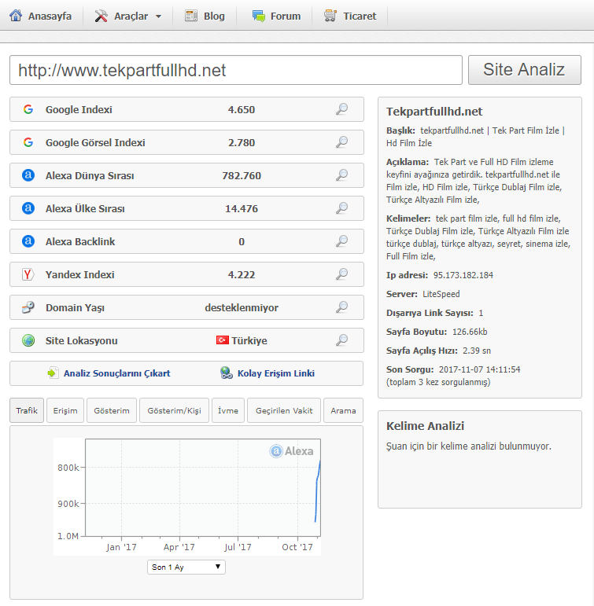594x606 pixels.
Task: Click the Anasayfa home icon
Action: pos(16,16)
